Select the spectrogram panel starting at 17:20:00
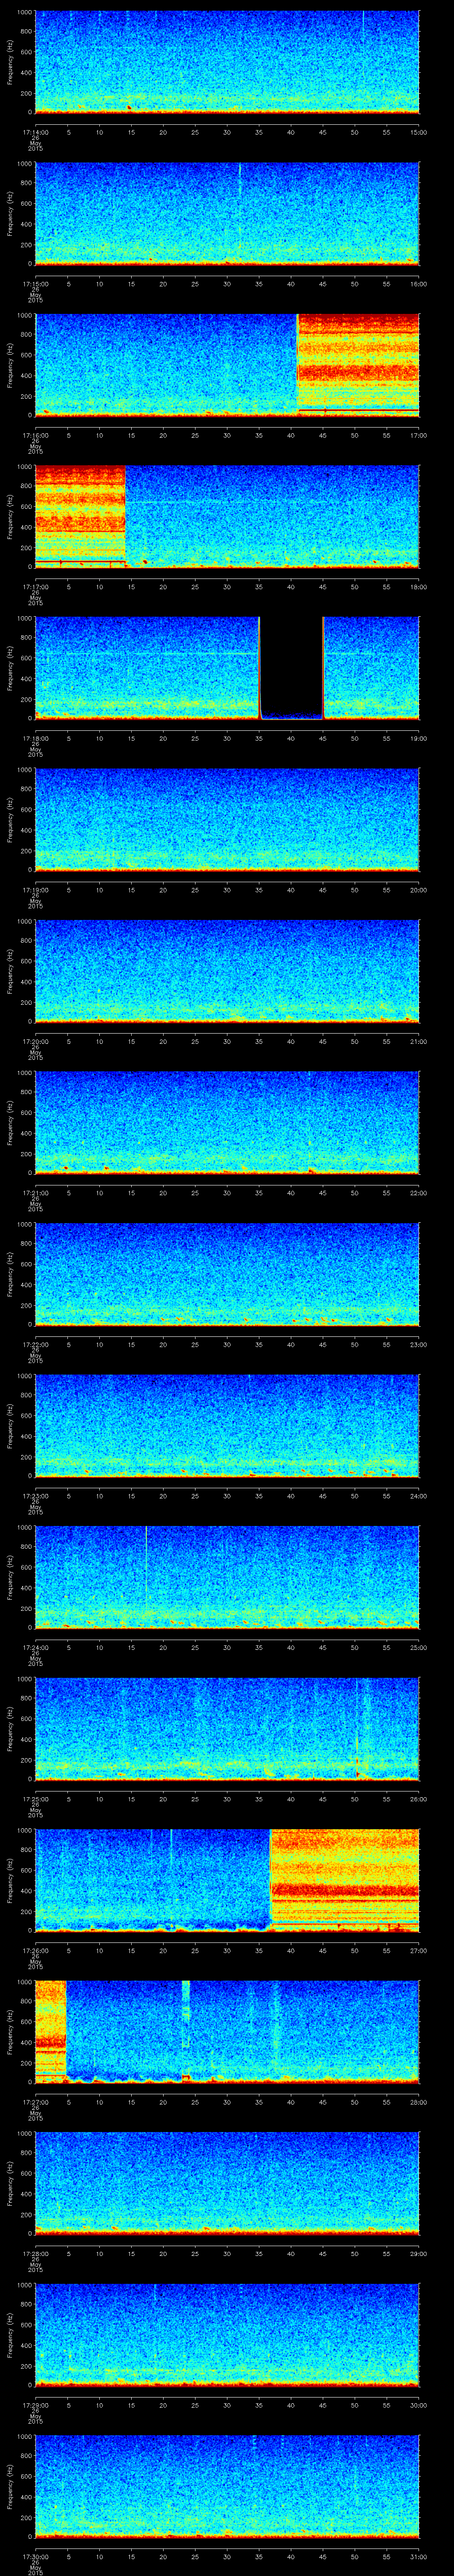The image size is (454, 2576). pos(227,972)
